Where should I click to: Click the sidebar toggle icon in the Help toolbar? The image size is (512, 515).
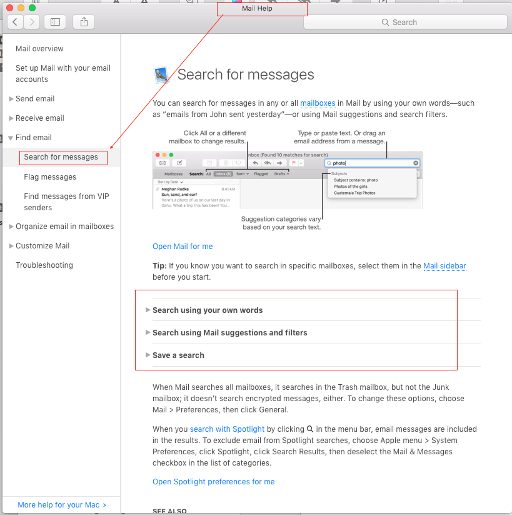[x=54, y=21]
